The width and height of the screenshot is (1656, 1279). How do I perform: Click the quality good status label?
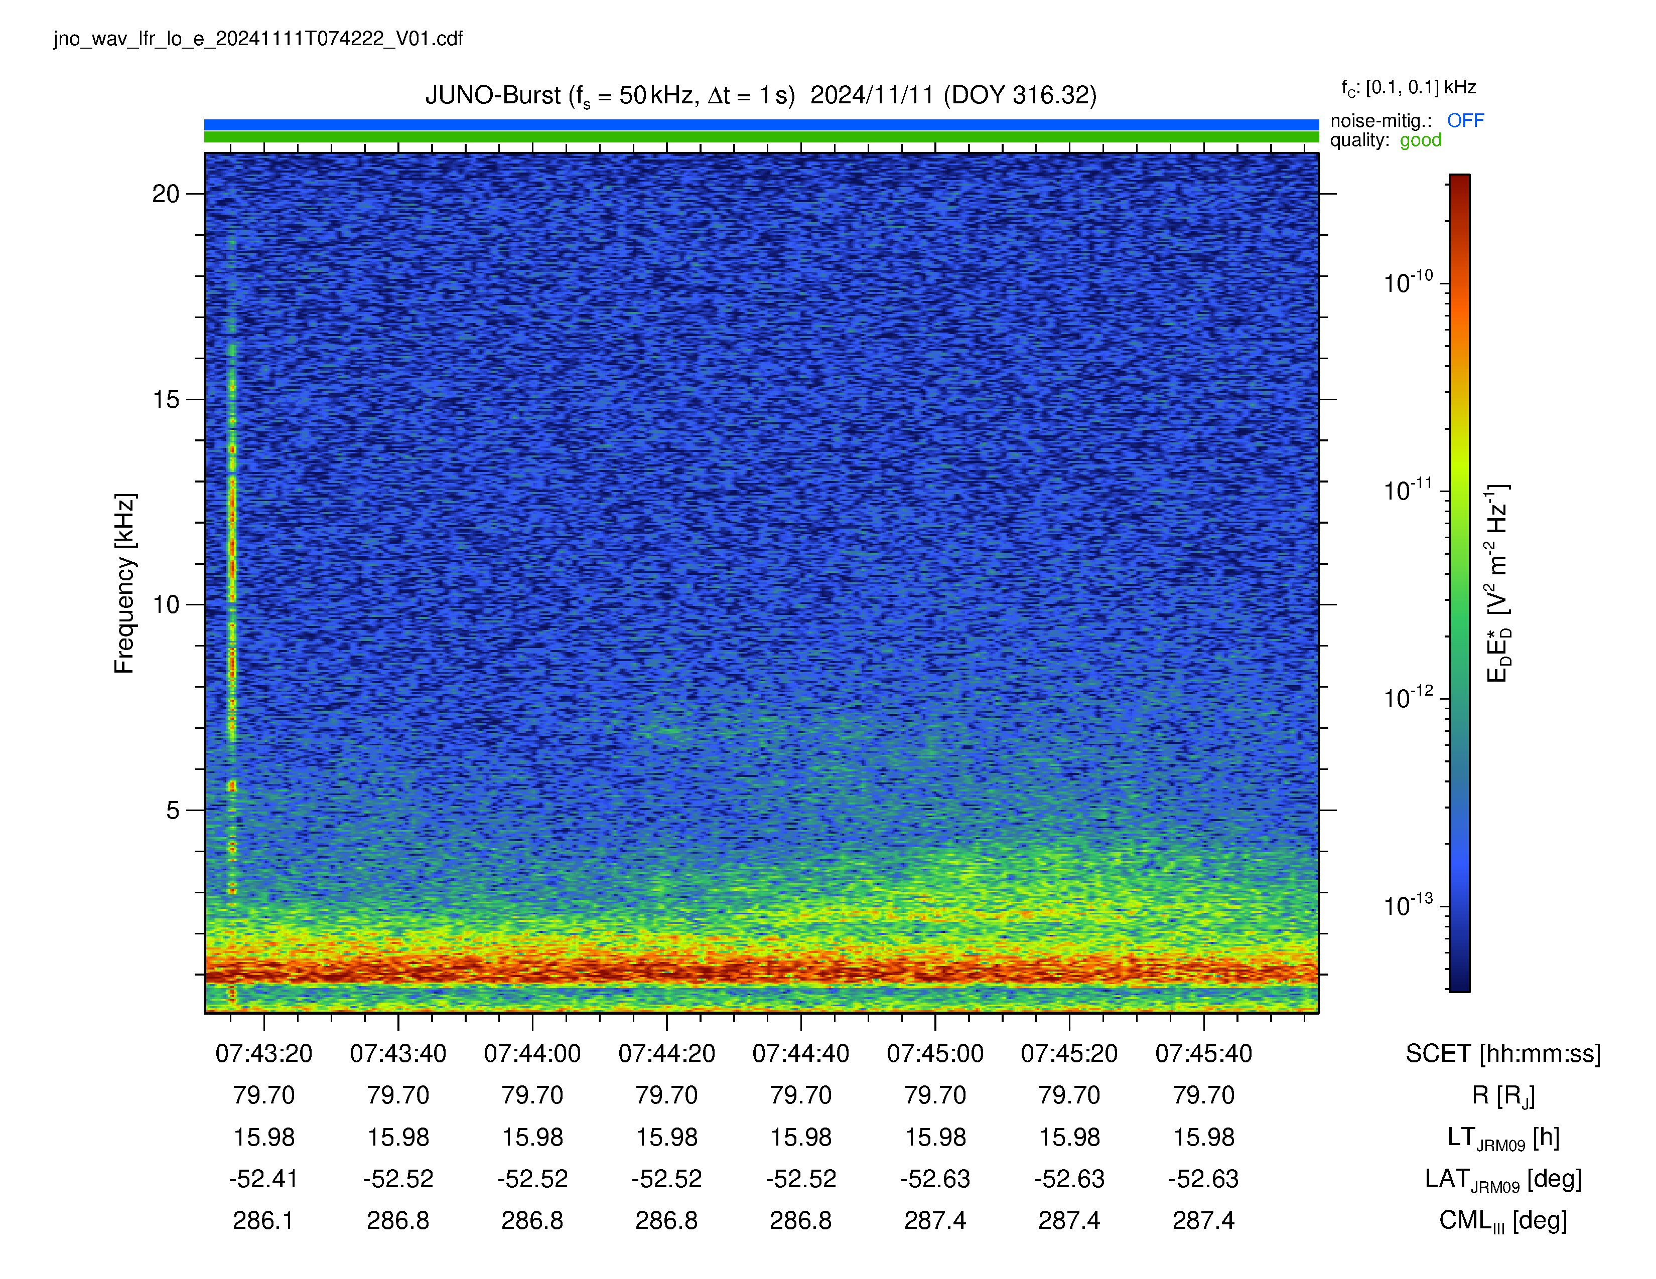[x=1386, y=140]
